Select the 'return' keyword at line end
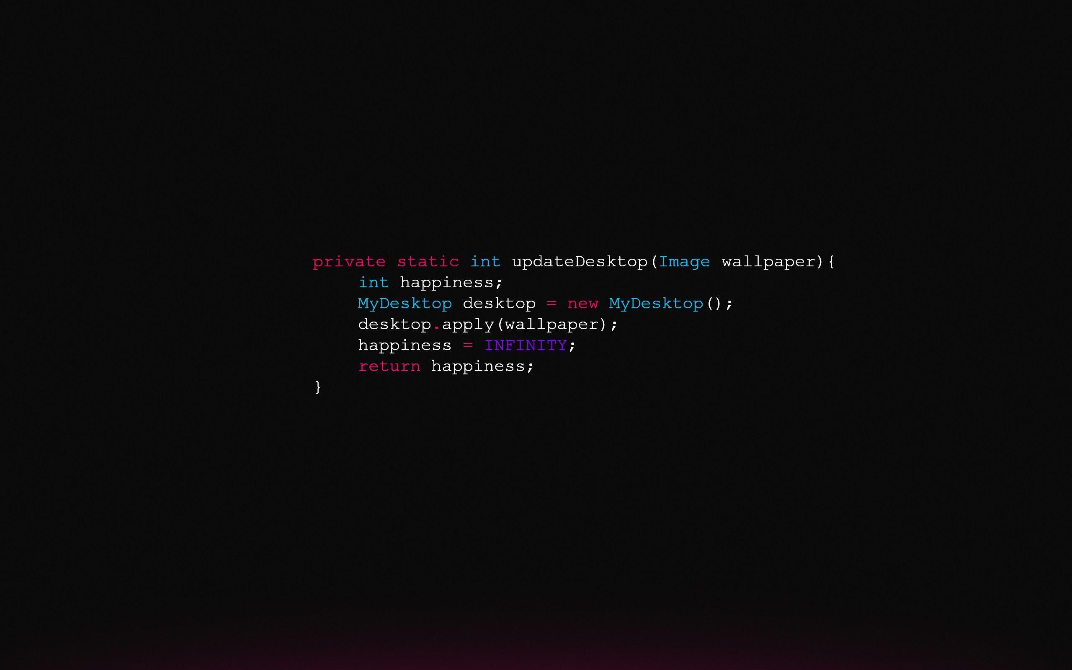Screen dimensions: 1072x670 coord(389,367)
